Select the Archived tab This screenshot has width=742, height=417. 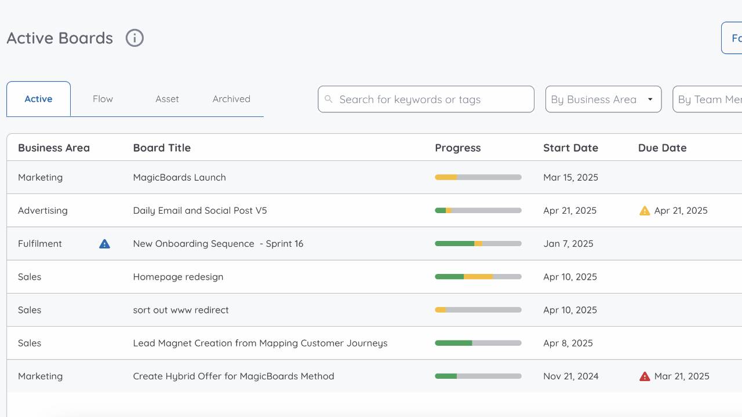pyautogui.click(x=231, y=99)
